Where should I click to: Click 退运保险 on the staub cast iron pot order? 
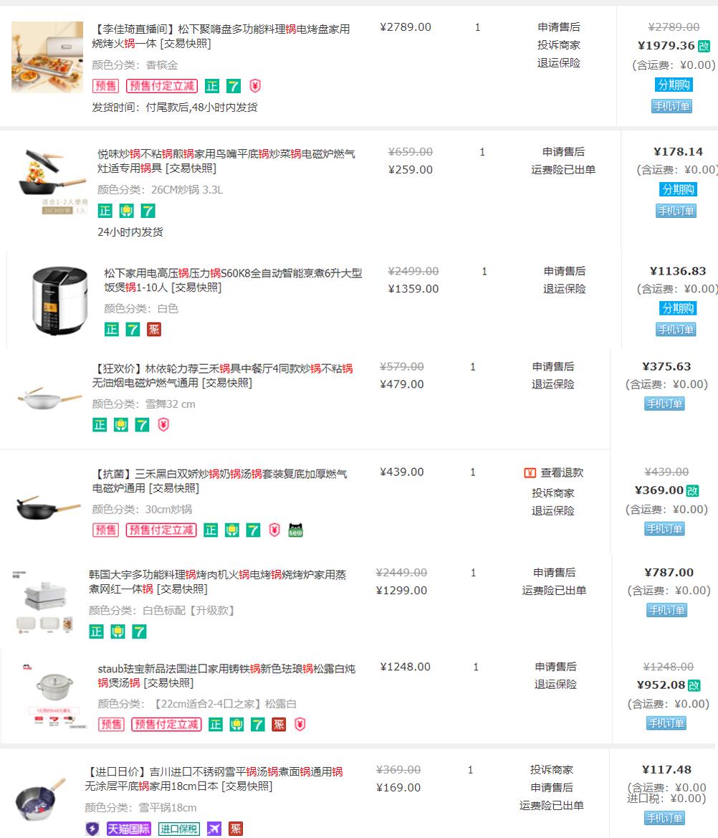(x=555, y=684)
